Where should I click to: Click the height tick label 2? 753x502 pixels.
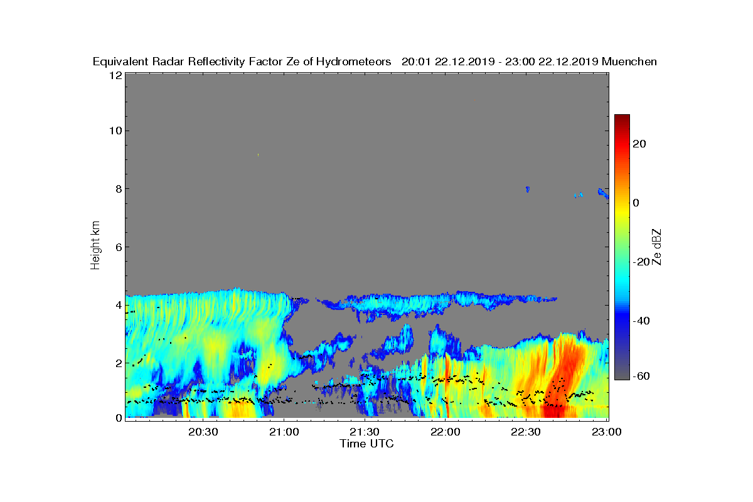click(x=118, y=363)
